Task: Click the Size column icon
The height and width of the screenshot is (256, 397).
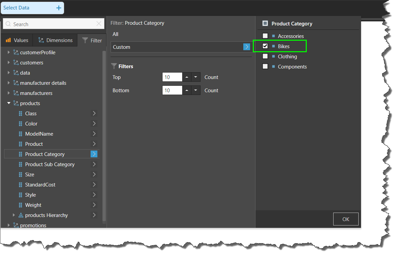Action: pyautogui.click(x=20, y=175)
